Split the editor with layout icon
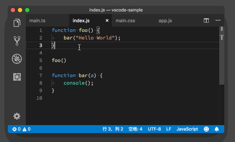The width and height of the screenshot is (235, 142). [x=206, y=20]
